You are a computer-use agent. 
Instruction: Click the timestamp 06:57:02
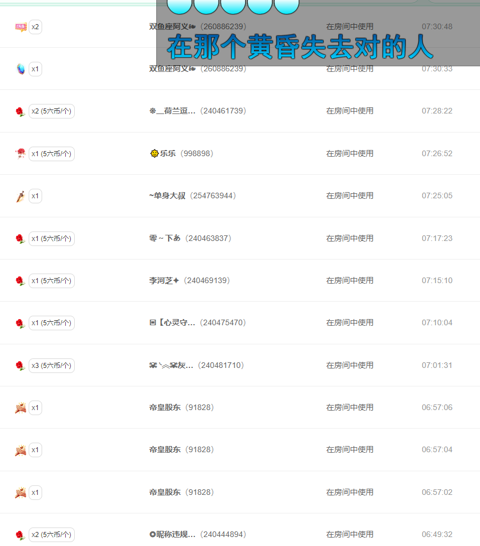pos(437,493)
